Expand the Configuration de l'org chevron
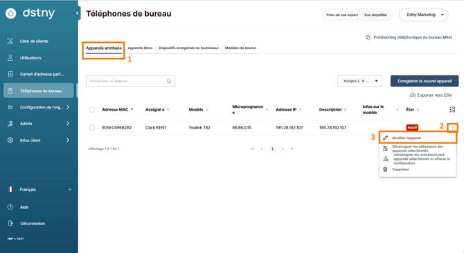 coord(68,107)
